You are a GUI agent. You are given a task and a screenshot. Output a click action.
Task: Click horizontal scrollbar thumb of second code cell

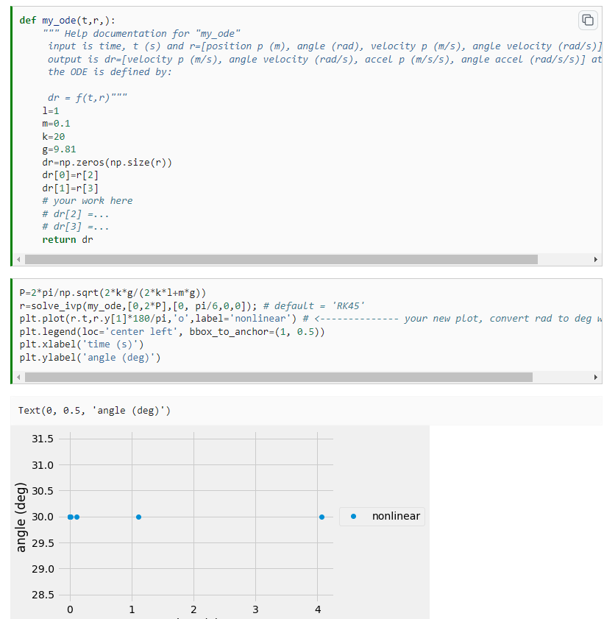[279, 378]
